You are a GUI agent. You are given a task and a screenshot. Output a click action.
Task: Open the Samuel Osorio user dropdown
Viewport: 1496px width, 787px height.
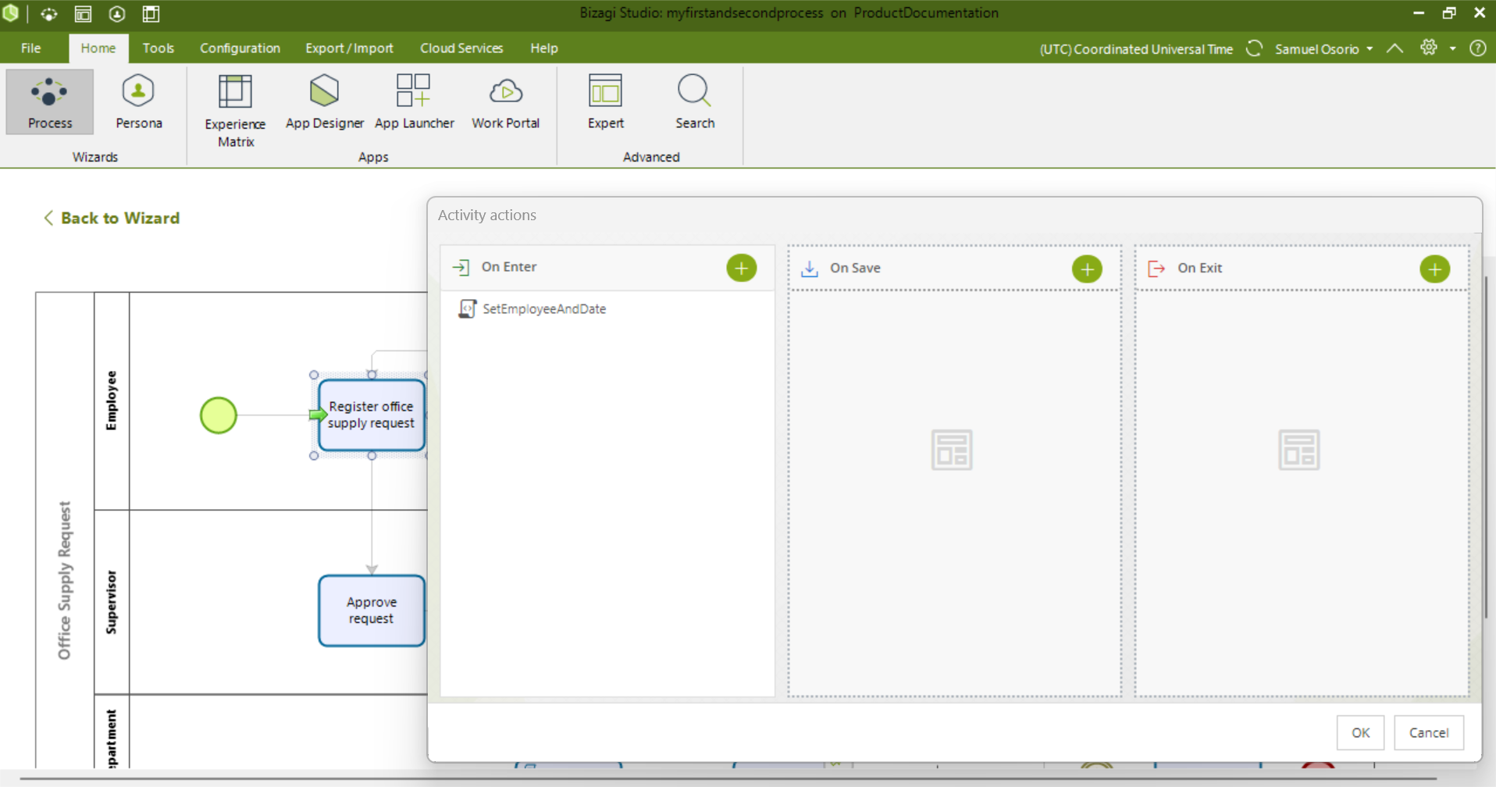click(1323, 49)
